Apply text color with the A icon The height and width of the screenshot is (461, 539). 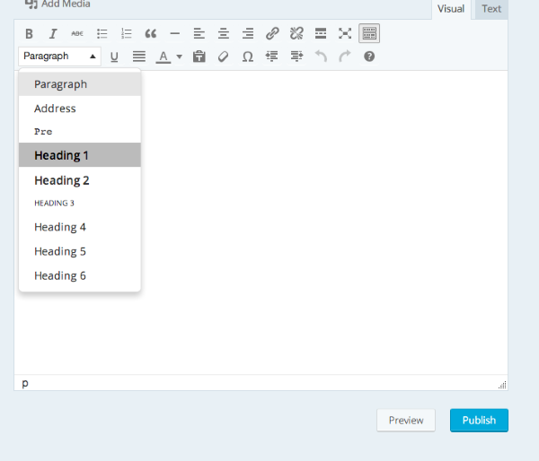pos(163,57)
